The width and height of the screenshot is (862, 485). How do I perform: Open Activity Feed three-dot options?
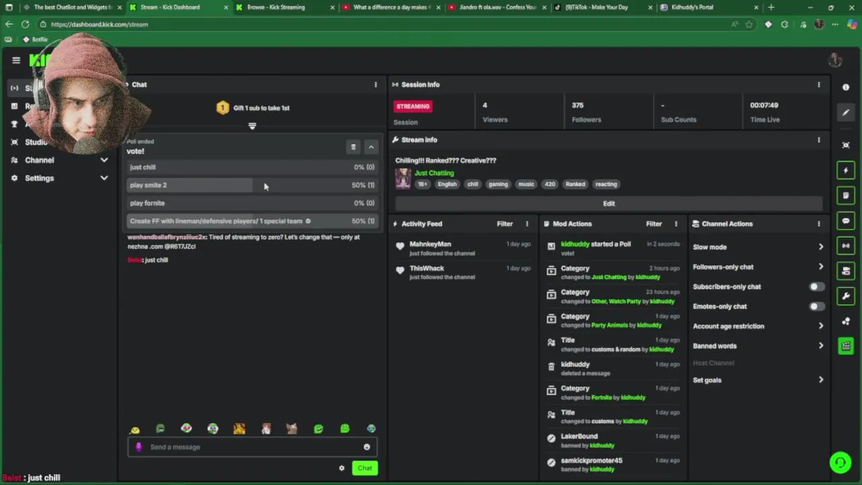pos(527,224)
